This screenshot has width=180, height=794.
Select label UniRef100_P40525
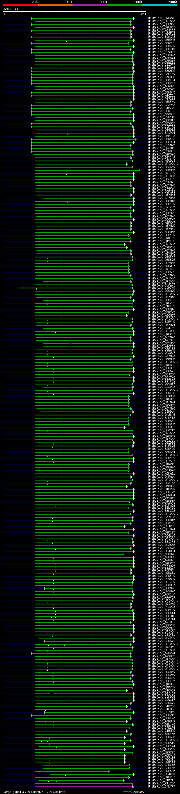161,89
